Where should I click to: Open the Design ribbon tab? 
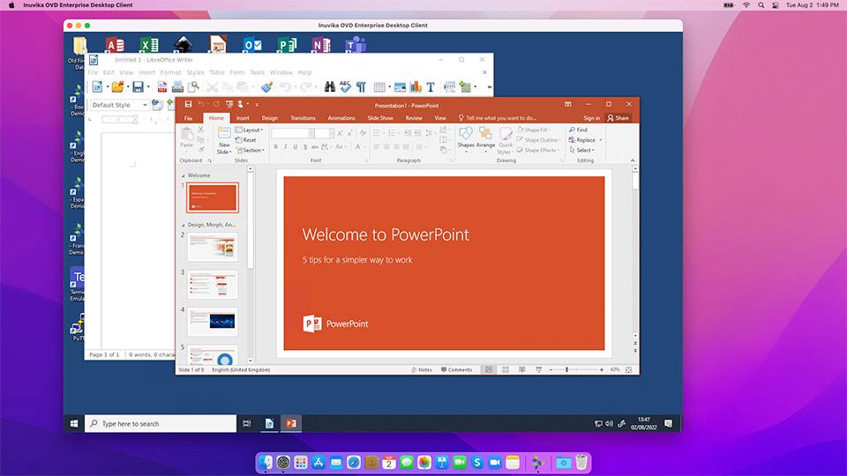270,117
